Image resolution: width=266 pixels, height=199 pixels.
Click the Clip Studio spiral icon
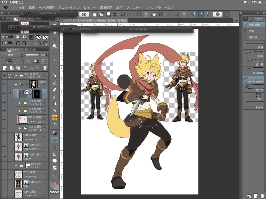pyautogui.click(x=84, y=14)
